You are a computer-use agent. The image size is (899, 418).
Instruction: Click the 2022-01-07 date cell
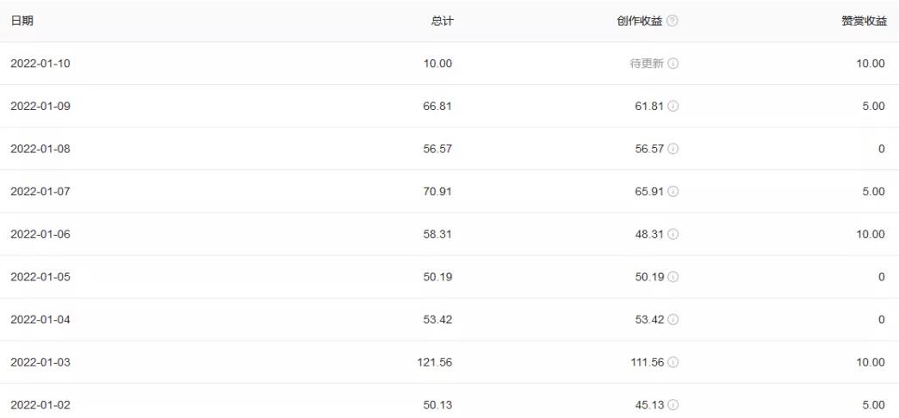[x=40, y=192]
